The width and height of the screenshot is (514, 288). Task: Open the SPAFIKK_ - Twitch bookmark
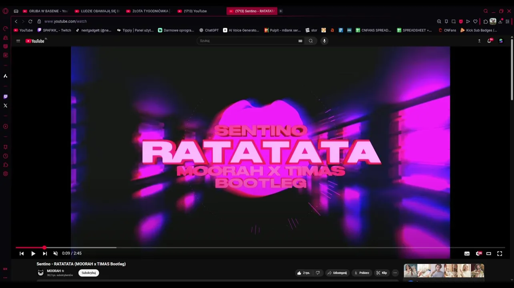pyautogui.click(x=54, y=30)
